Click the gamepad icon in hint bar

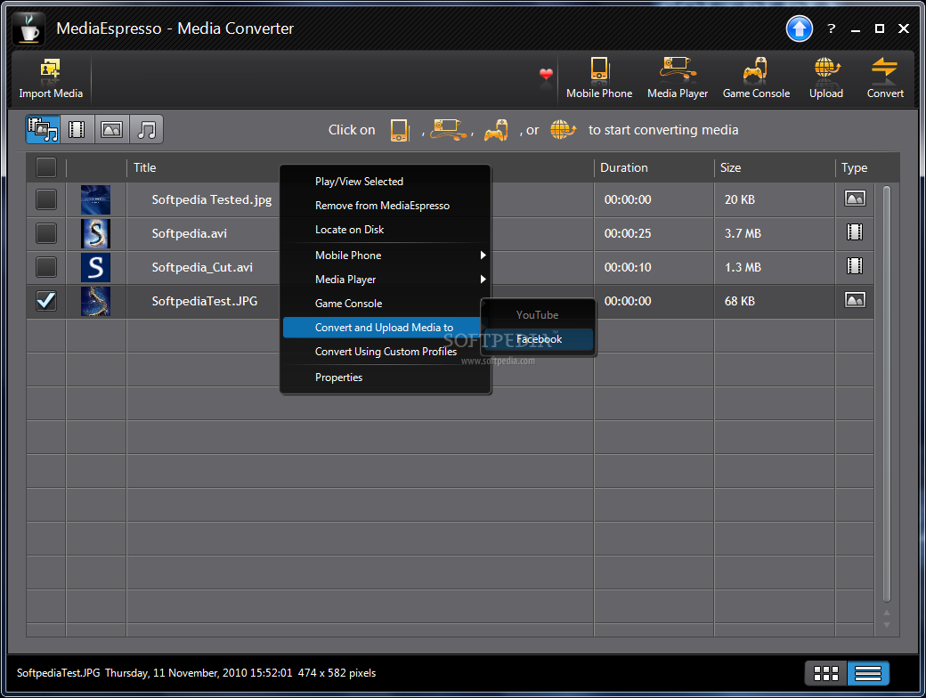(x=496, y=130)
